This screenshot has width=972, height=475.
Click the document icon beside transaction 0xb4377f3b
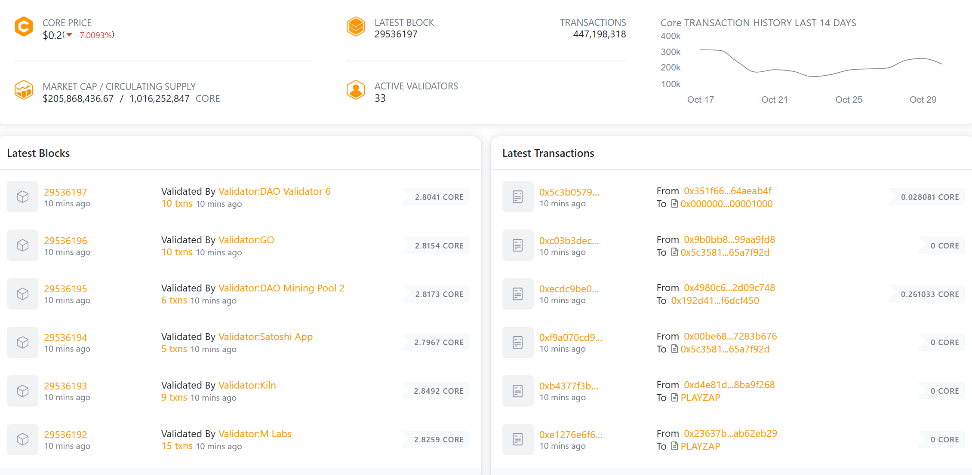(x=518, y=391)
